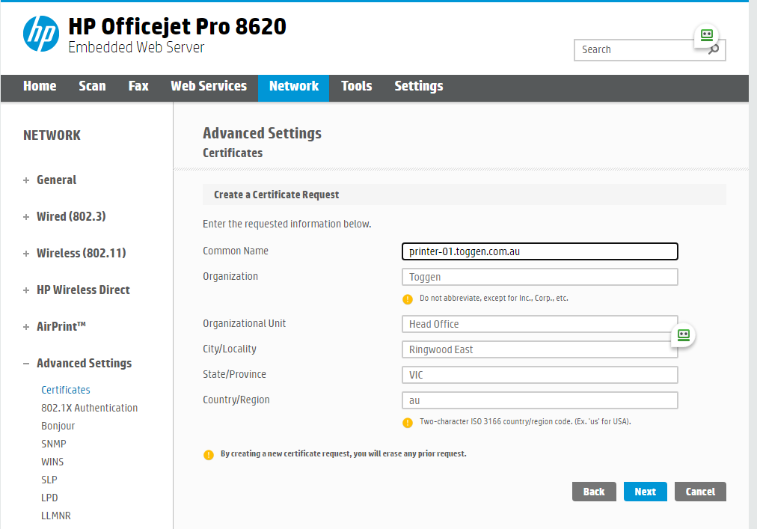This screenshot has width=757, height=529.
Task: Expand the General section
Action: tap(26, 180)
